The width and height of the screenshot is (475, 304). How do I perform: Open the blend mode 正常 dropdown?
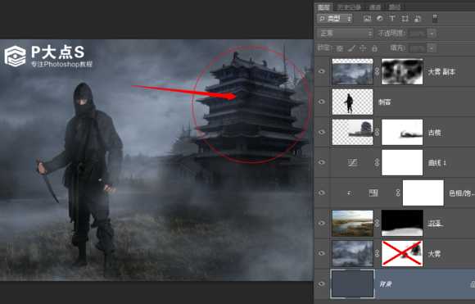click(345, 34)
